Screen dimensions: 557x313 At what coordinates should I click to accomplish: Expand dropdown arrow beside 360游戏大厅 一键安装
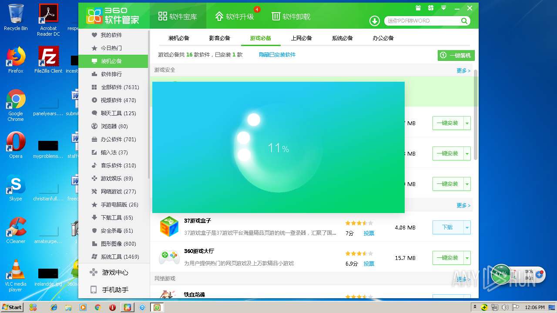coord(467,258)
